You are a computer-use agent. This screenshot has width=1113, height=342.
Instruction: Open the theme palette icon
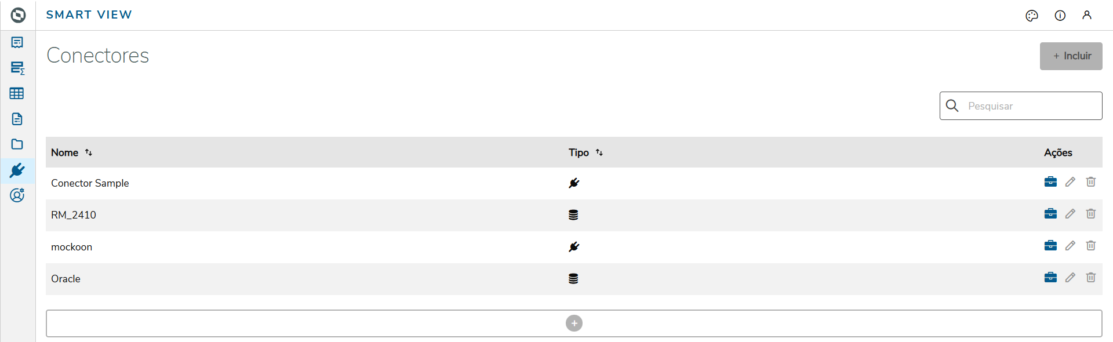coord(1032,16)
